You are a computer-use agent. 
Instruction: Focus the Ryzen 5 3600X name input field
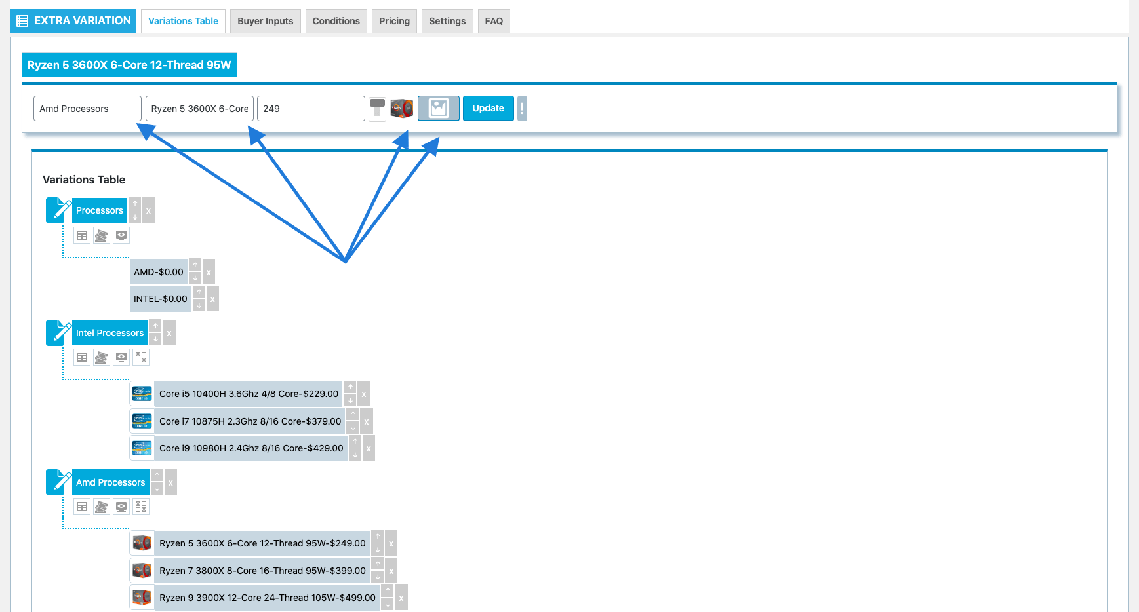point(199,109)
